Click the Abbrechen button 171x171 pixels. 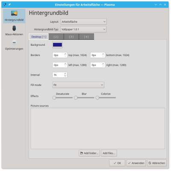click(x=156, y=163)
